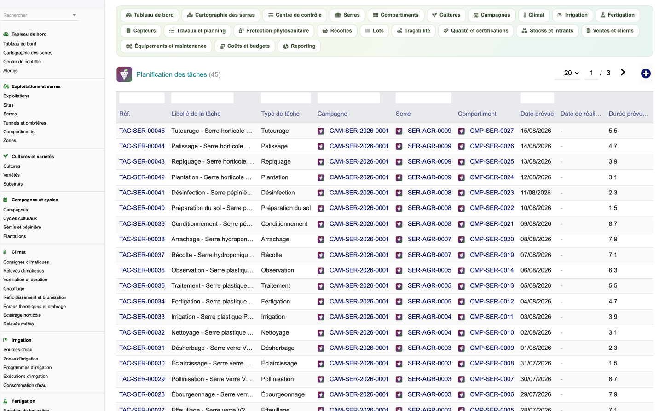Open Consignes climatiques in sidebar
Viewport: 665px width, 411px height.
pos(26,262)
